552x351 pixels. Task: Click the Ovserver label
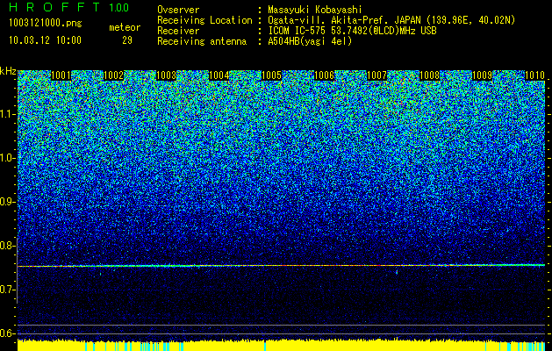pos(178,10)
